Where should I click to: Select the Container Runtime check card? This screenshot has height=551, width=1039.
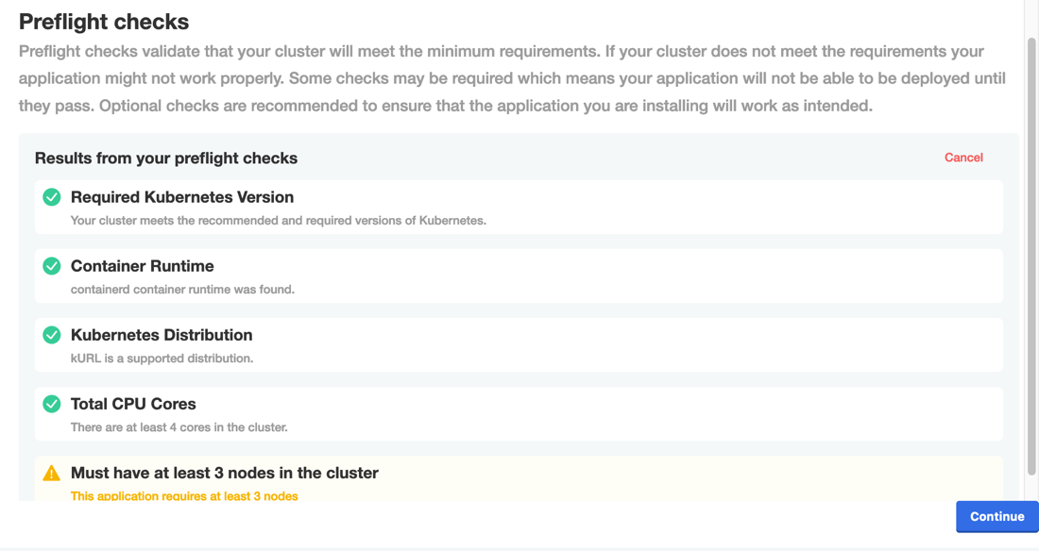coord(518,275)
